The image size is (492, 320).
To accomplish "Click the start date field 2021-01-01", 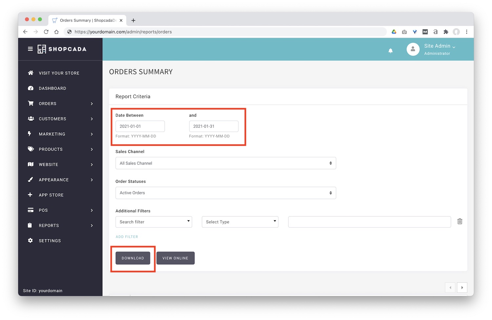I will 140,126.
